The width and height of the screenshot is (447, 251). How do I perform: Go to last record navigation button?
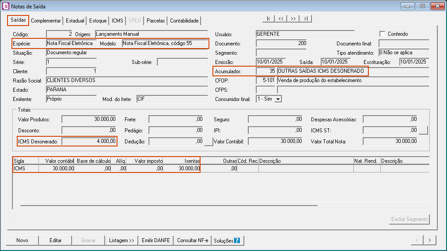(306, 19)
